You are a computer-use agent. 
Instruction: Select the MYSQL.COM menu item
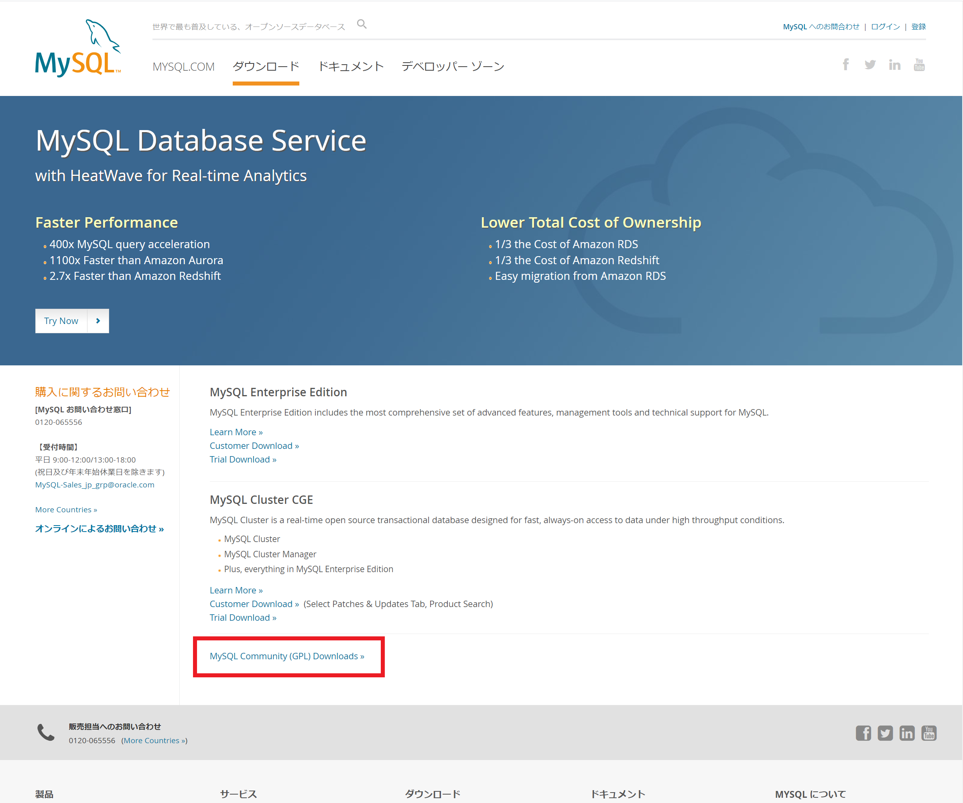pyautogui.click(x=183, y=67)
